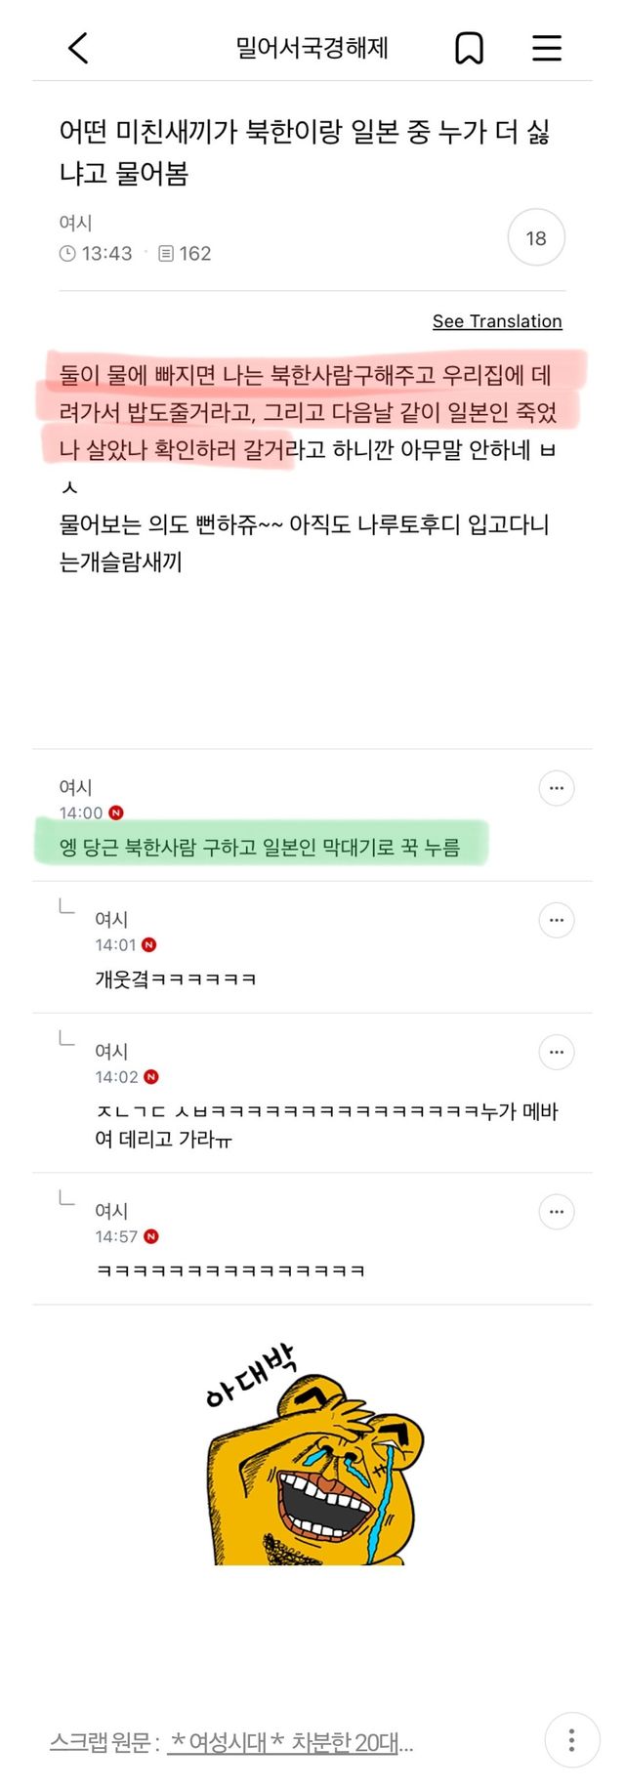The width and height of the screenshot is (625, 1789).
Task: Open options for the 14:00 comment
Action: 557,788
